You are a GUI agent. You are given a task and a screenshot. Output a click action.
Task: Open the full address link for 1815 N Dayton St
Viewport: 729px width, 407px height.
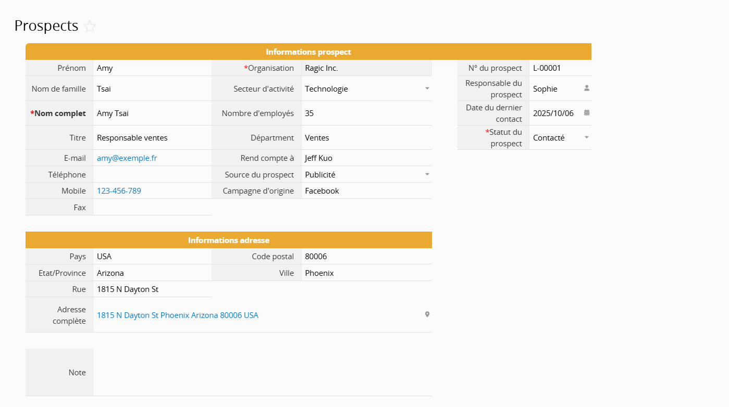[177, 315]
